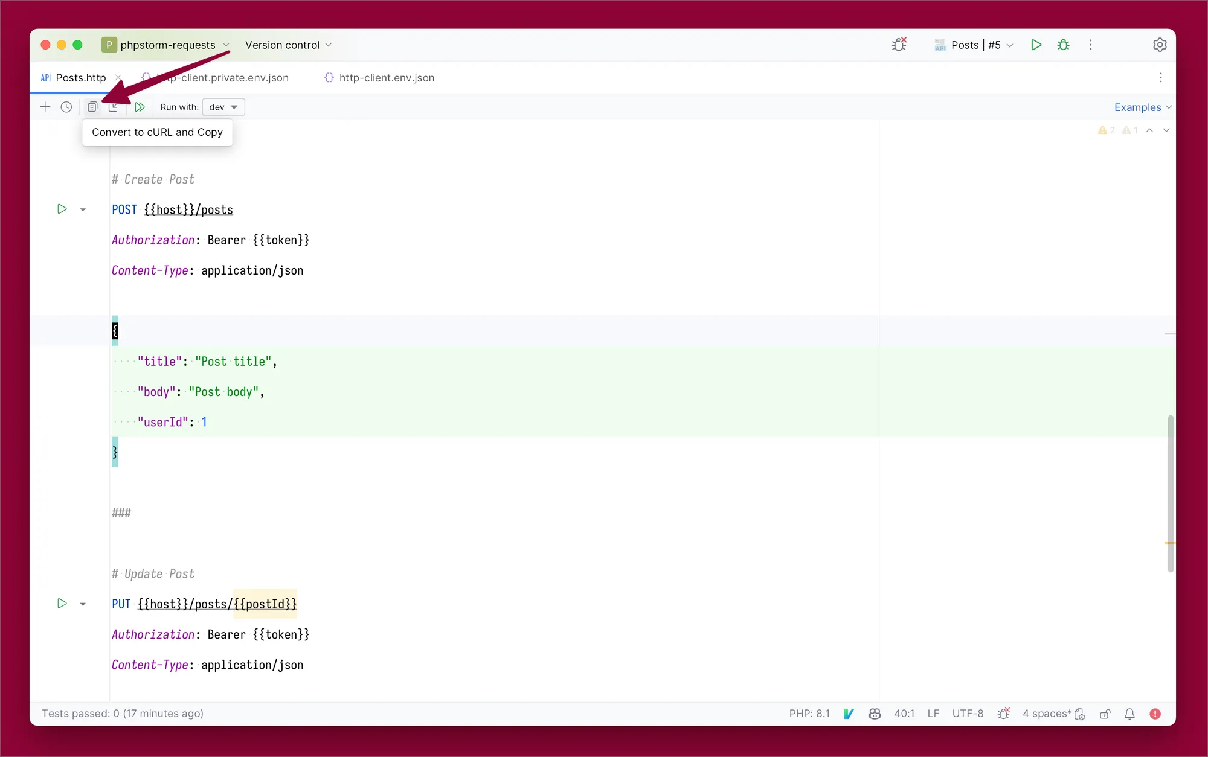Click the Add request plus icon
The height and width of the screenshot is (757, 1208).
point(45,107)
